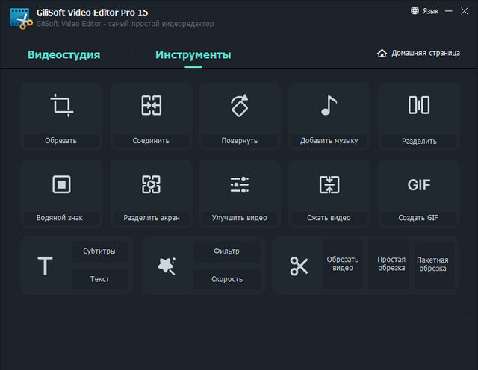
Task: Launch the Создать GIF tool
Action: tap(419, 185)
